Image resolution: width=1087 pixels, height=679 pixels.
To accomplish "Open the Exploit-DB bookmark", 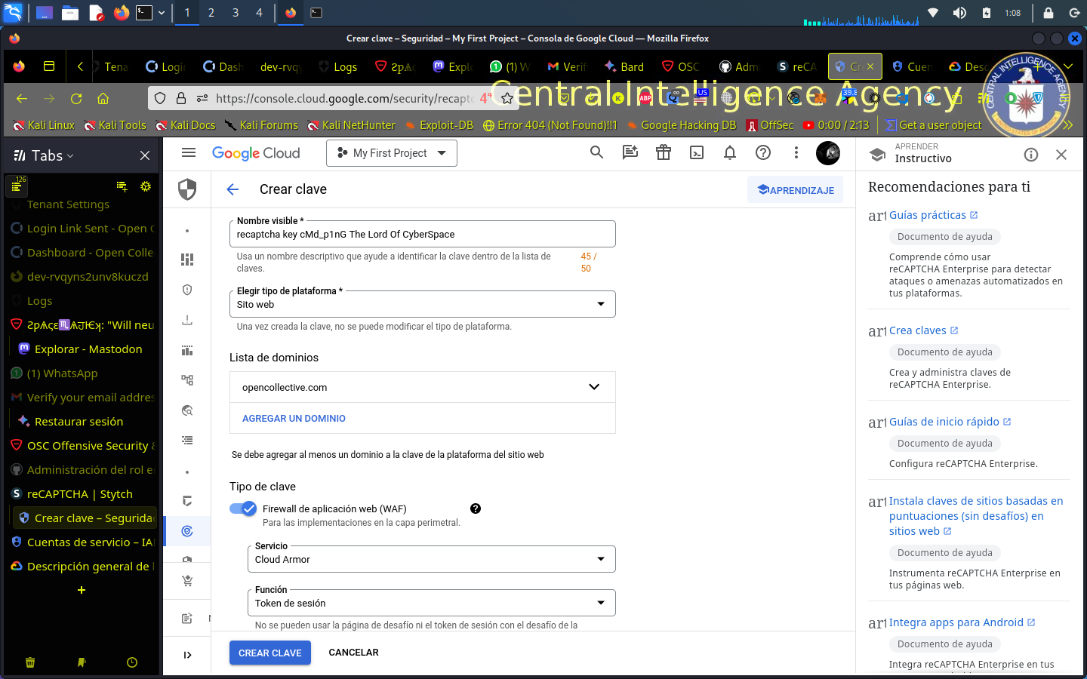I will [x=439, y=125].
